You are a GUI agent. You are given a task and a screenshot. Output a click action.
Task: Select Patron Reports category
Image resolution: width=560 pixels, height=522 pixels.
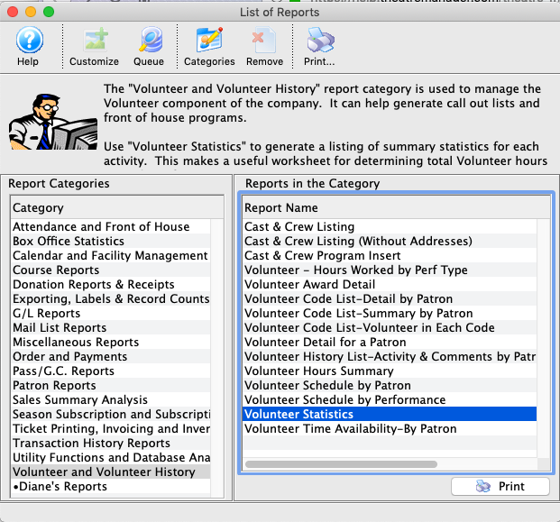click(111, 385)
